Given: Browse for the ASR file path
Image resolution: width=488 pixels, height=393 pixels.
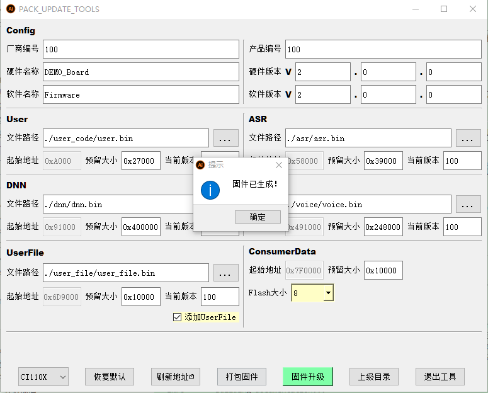Looking at the screenshot, I should [468, 138].
